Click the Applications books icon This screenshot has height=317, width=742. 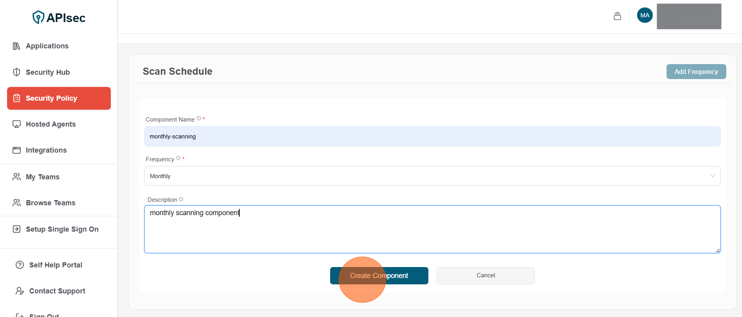click(17, 46)
